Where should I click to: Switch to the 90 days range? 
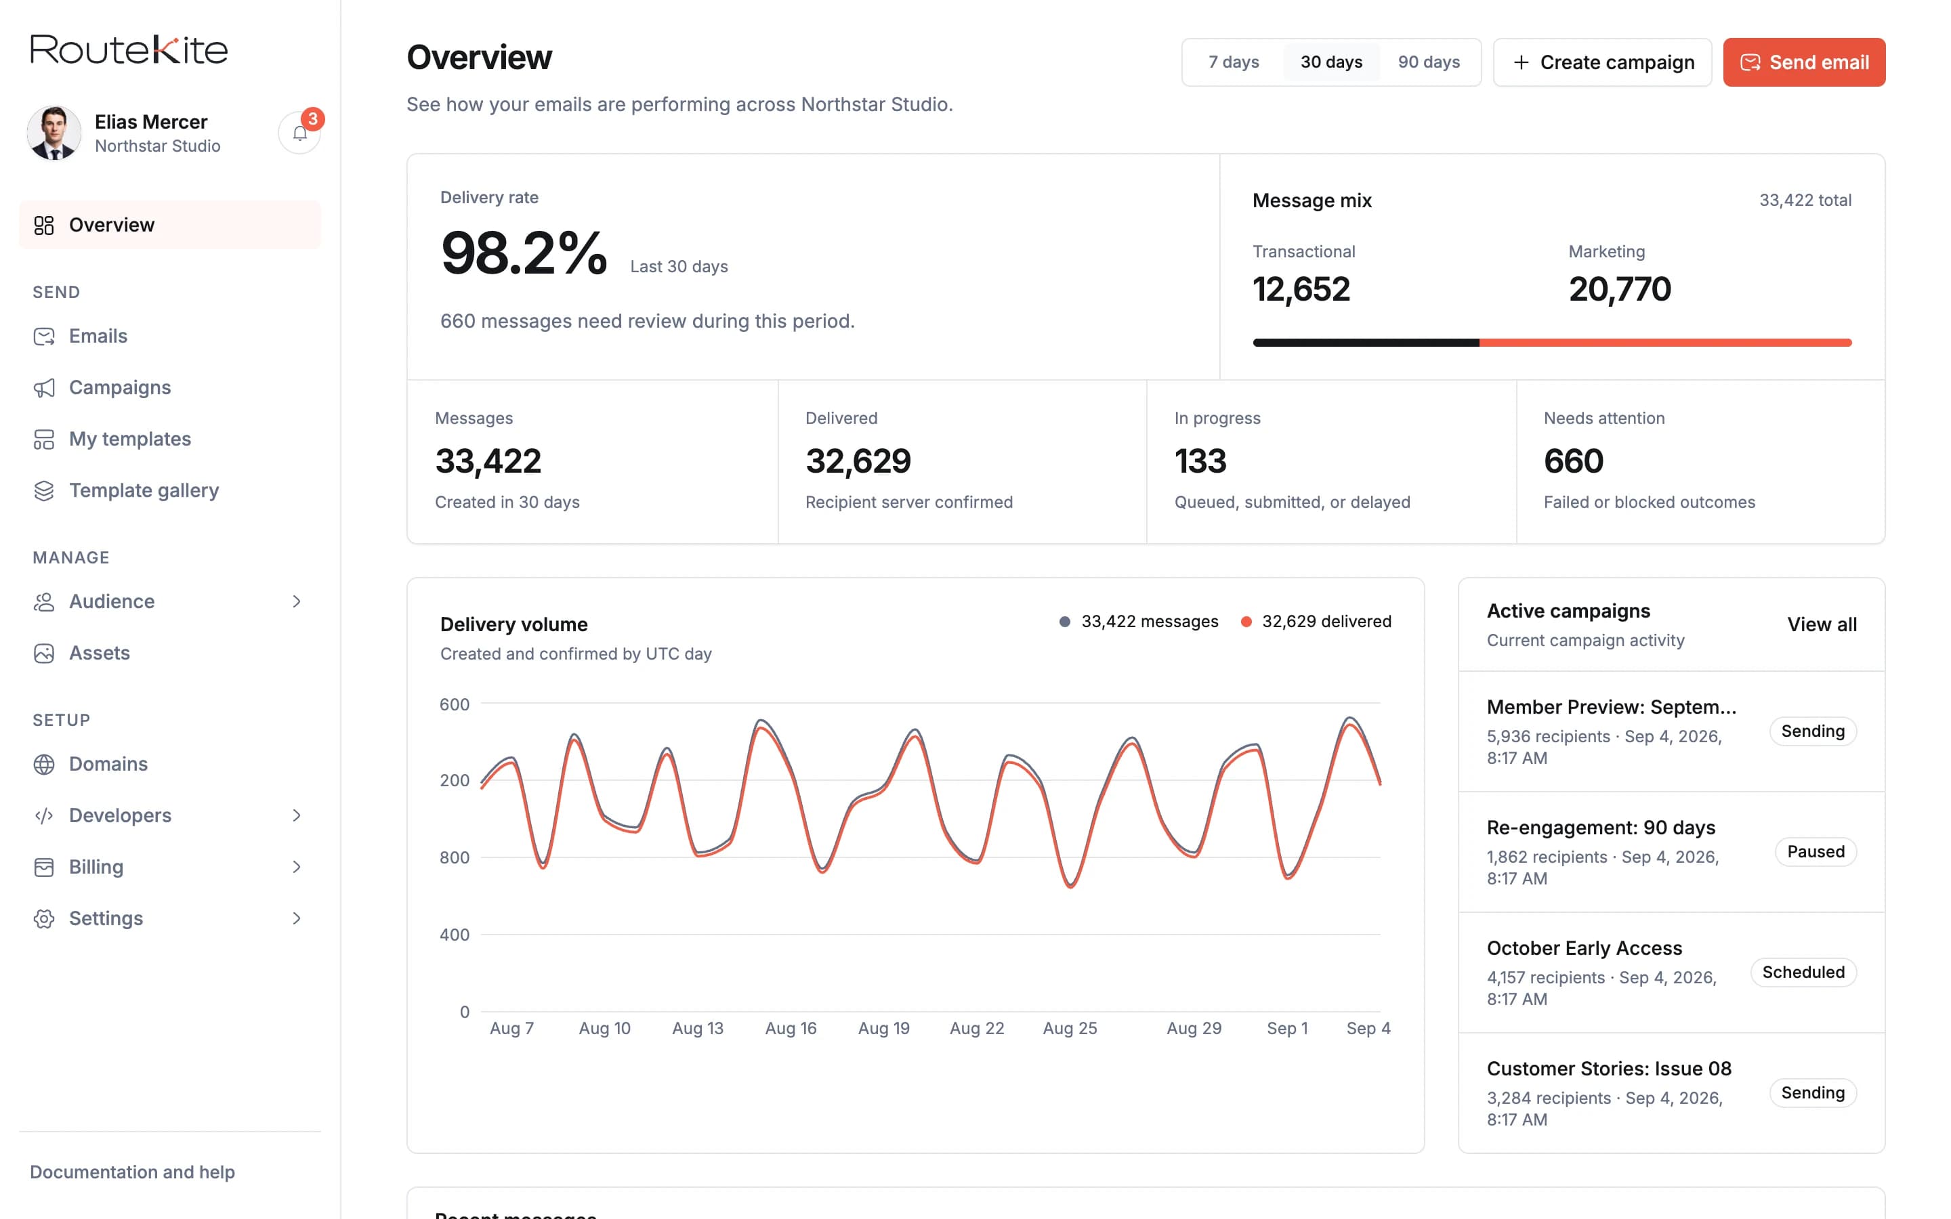click(1429, 62)
